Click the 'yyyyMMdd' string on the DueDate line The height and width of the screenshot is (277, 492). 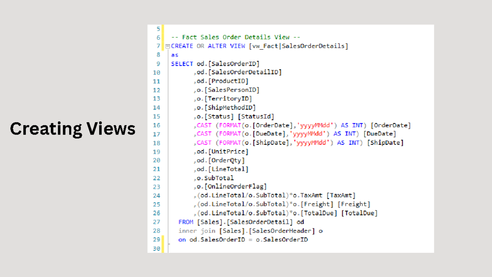tap(311, 134)
